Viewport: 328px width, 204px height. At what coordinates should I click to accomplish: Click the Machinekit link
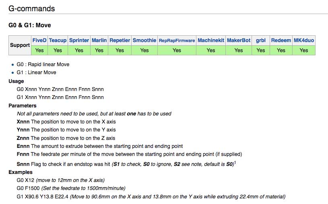point(211,40)
